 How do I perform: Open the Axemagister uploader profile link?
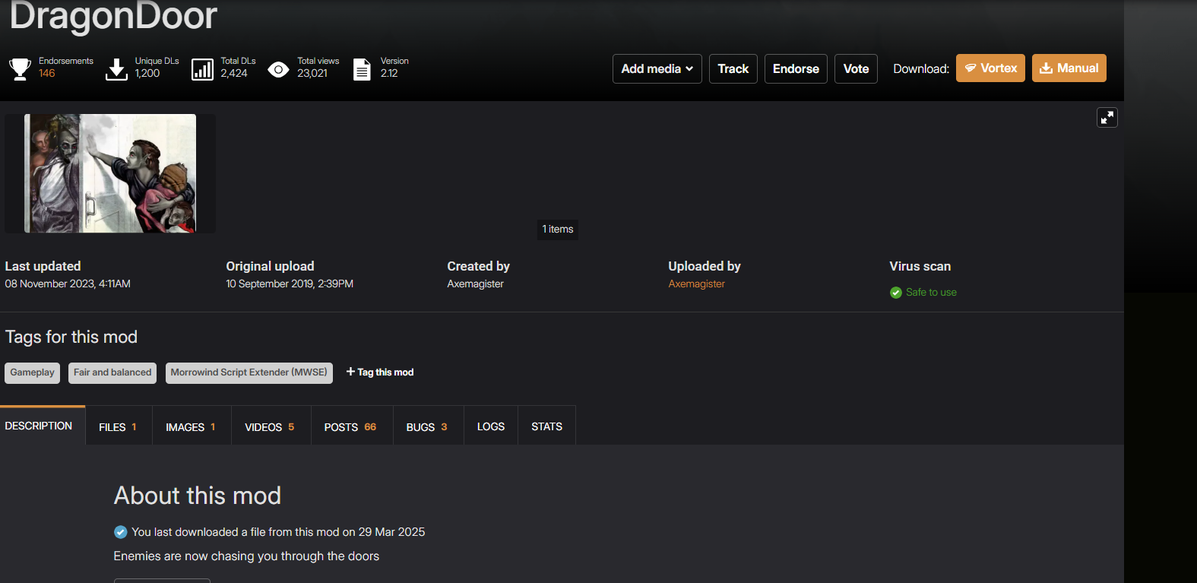(x=696, y=284)
